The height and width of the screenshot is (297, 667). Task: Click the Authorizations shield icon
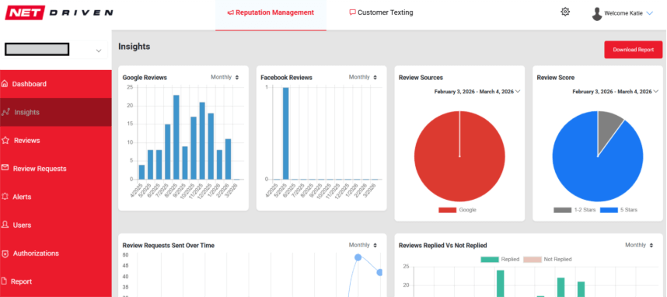tap(5, 253)
